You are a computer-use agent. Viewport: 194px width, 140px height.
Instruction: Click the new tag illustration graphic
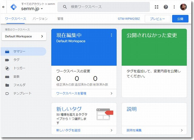click(105, 114)
